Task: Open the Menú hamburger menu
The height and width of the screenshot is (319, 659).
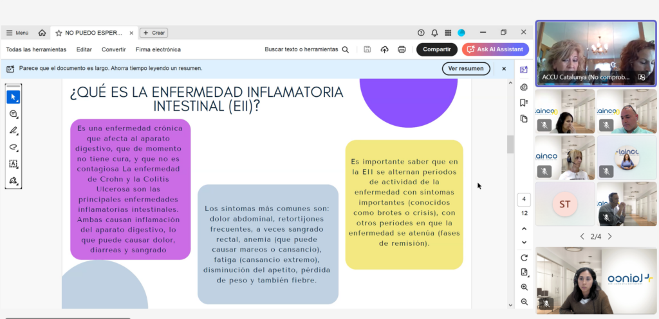Action: [x=17, y=33]
